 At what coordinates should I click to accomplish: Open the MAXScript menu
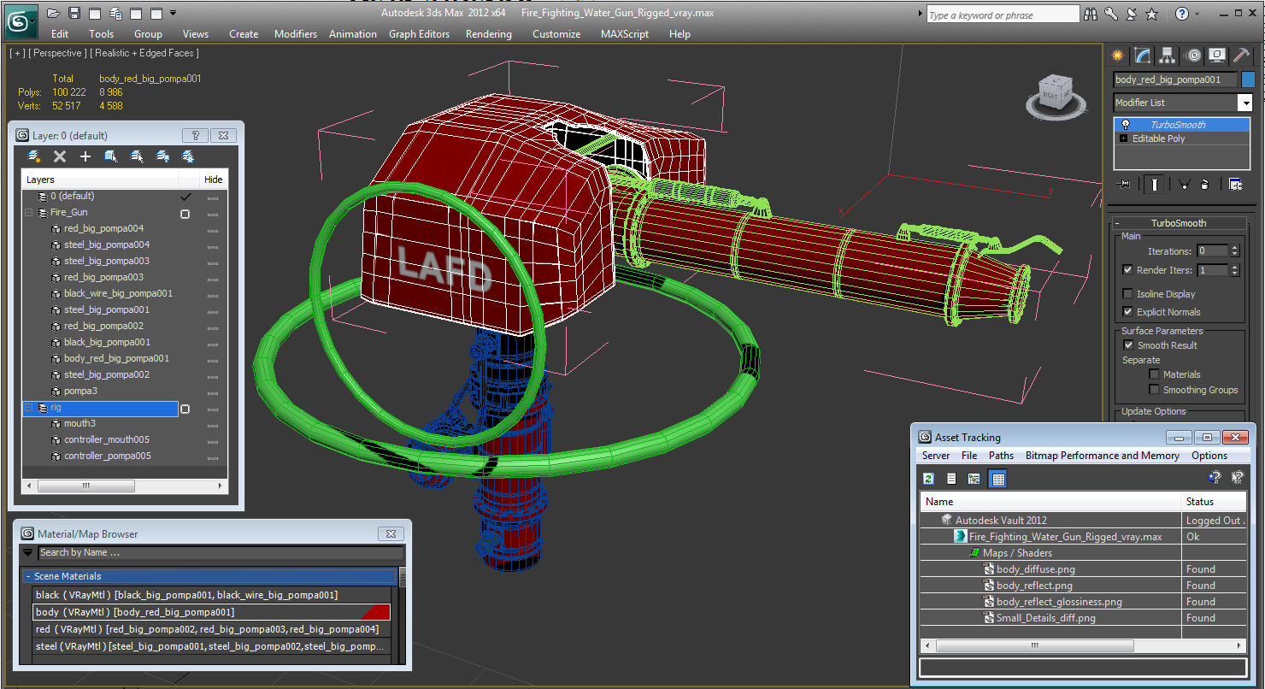coord(627,34)
